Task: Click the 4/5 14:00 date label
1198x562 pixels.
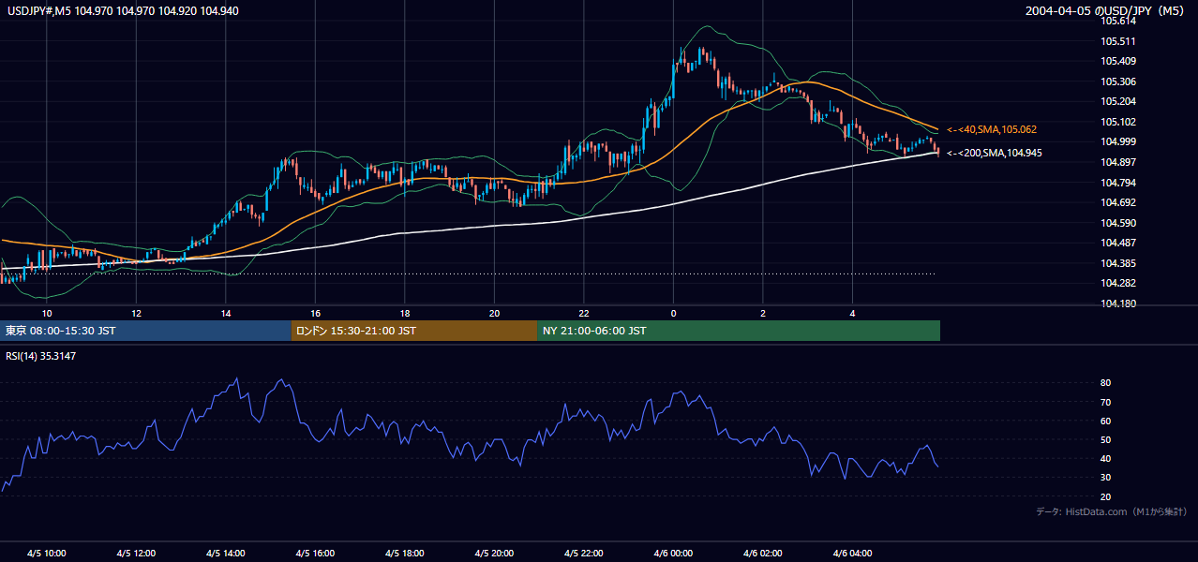Action: (226, 554)
